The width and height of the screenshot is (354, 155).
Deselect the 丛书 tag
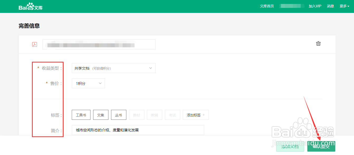point(118,115)
